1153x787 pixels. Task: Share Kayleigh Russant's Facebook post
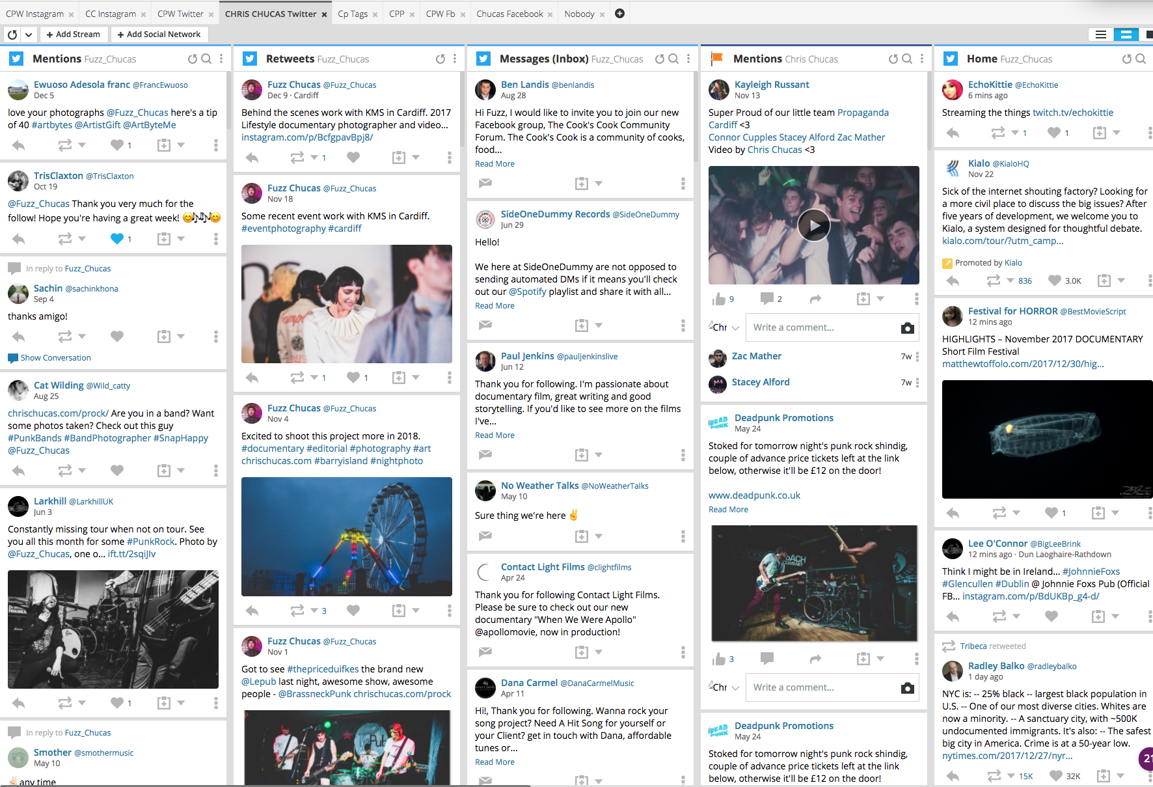[x=815, y=299]
